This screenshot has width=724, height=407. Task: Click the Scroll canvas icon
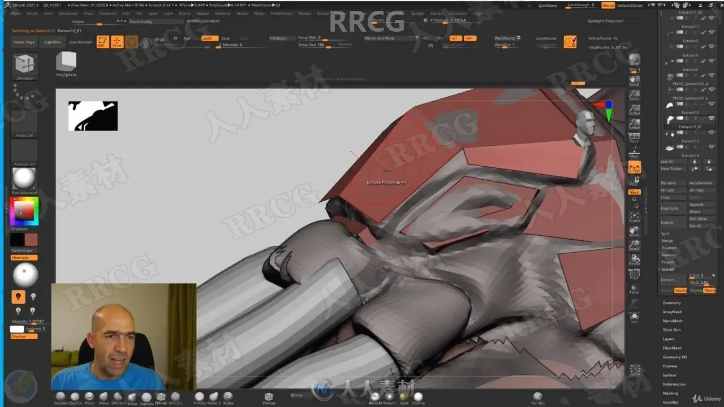[x=635, y=80]
